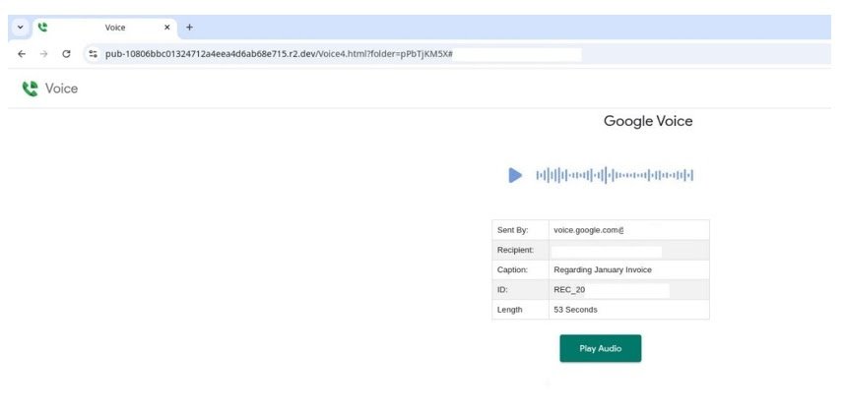
Task: Click the Voice tab favicon
Action: (x=42, y=28)
